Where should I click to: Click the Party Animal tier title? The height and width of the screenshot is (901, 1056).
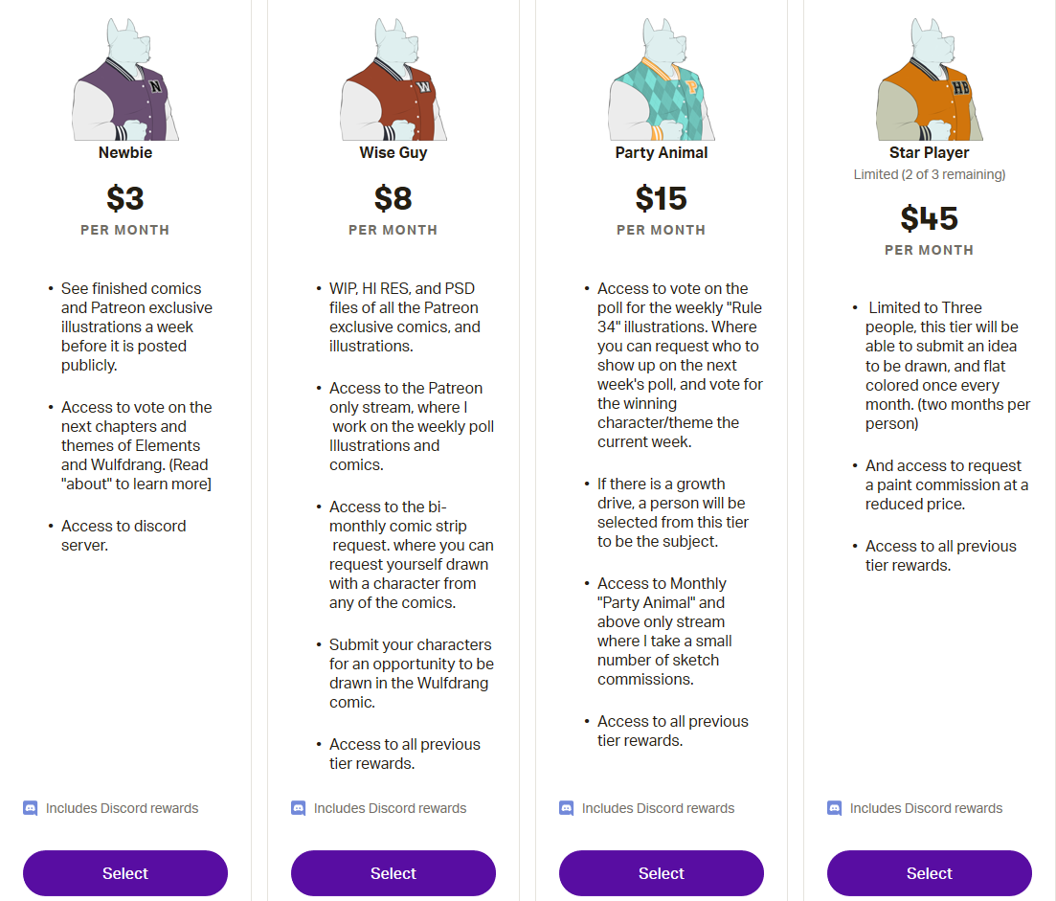click(662, 152)
